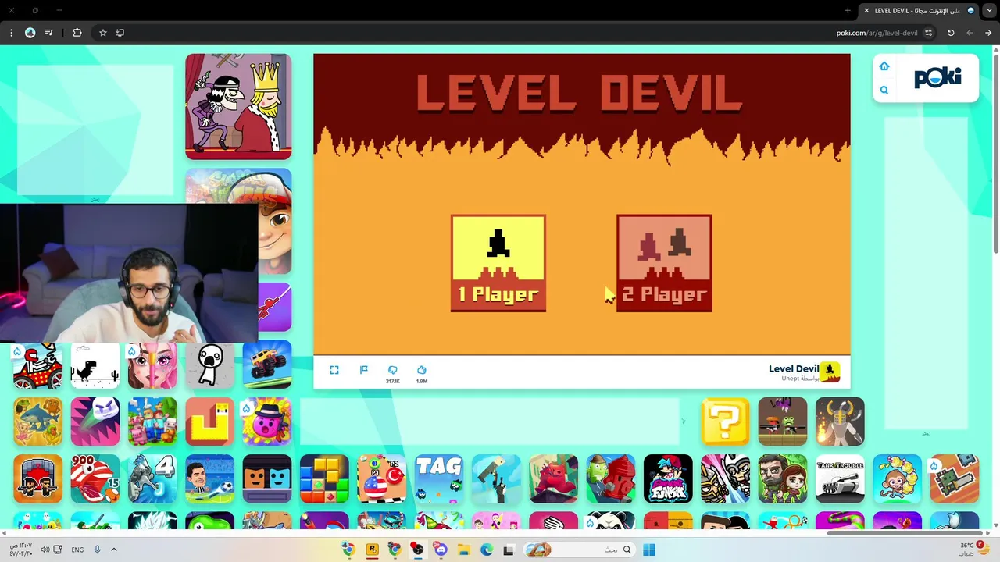
Task: Open the colorful block puzzle game
Action: [324, 479]
